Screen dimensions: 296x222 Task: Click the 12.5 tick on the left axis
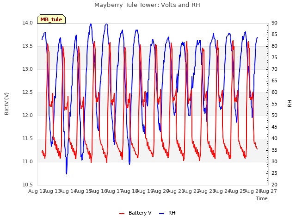pyautogui.click(x=28, y=92)
